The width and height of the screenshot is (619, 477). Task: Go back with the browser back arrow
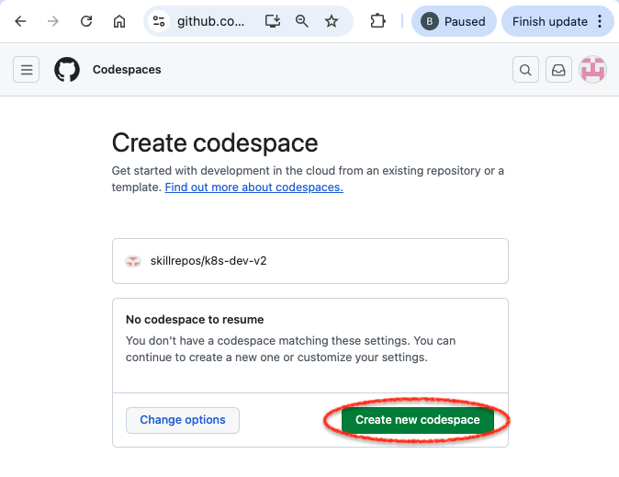click(x=20, y=21)
